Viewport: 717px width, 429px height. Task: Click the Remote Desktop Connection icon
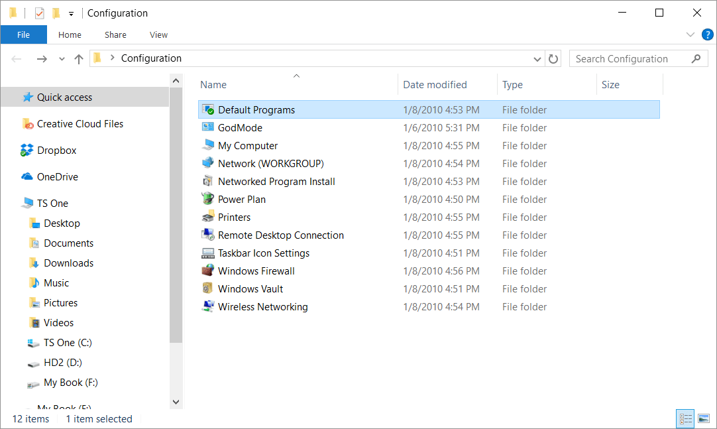[207, 235]
